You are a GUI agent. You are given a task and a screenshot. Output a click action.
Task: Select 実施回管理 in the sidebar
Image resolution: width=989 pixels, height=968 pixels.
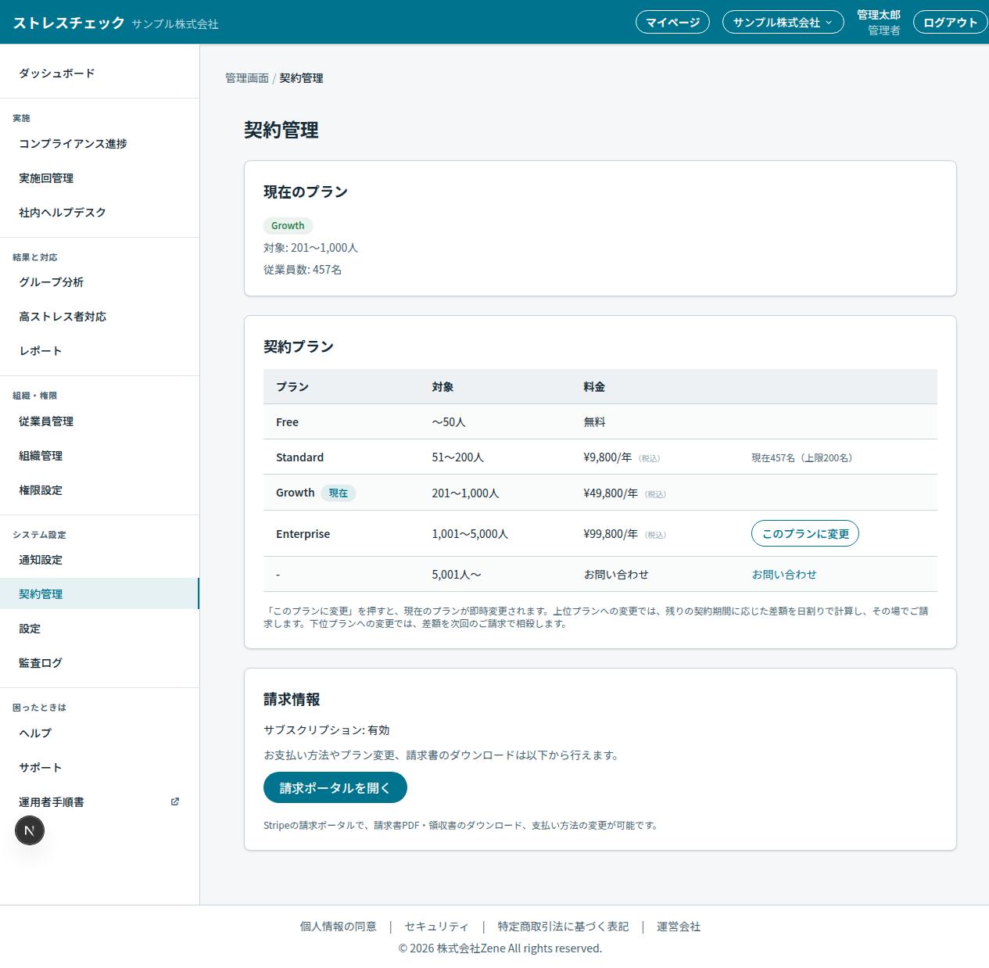click(x=99, y=178)
